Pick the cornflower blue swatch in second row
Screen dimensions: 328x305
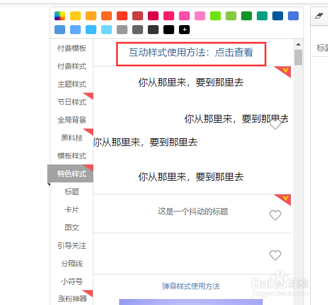75,29
